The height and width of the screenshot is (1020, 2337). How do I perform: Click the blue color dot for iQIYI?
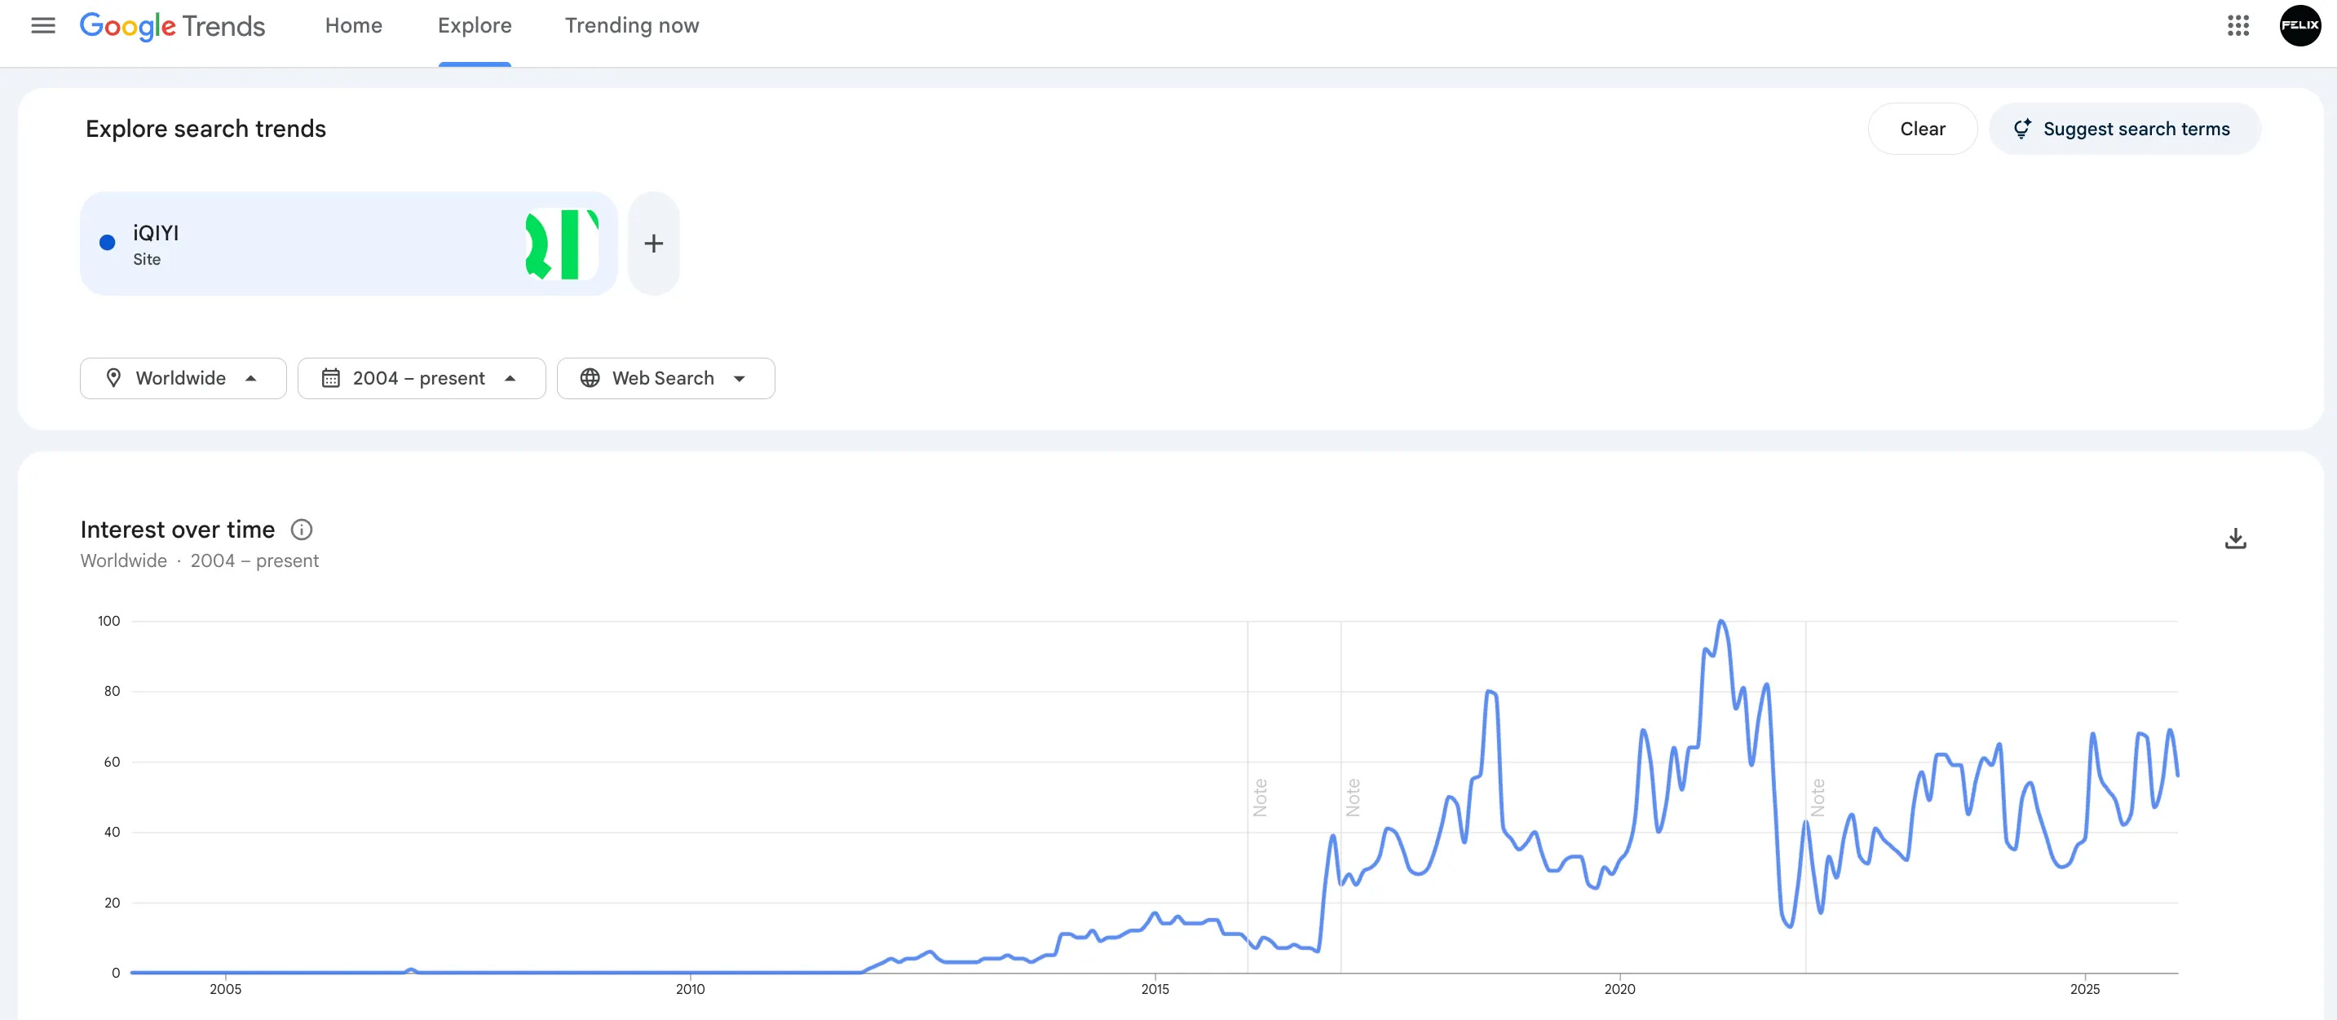tap(107, 242)
